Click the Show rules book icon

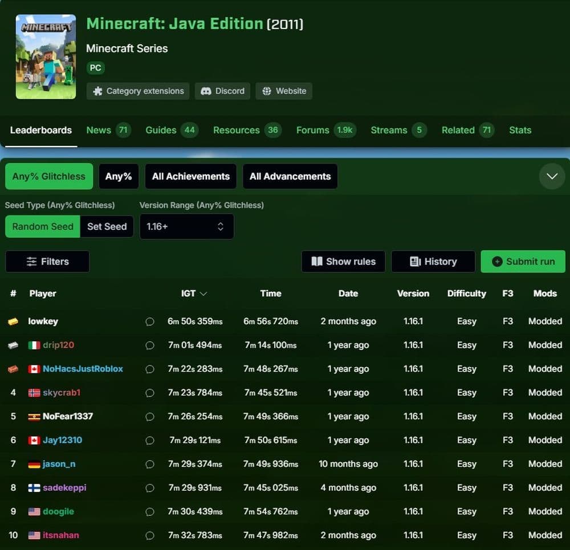click(317, 262)
